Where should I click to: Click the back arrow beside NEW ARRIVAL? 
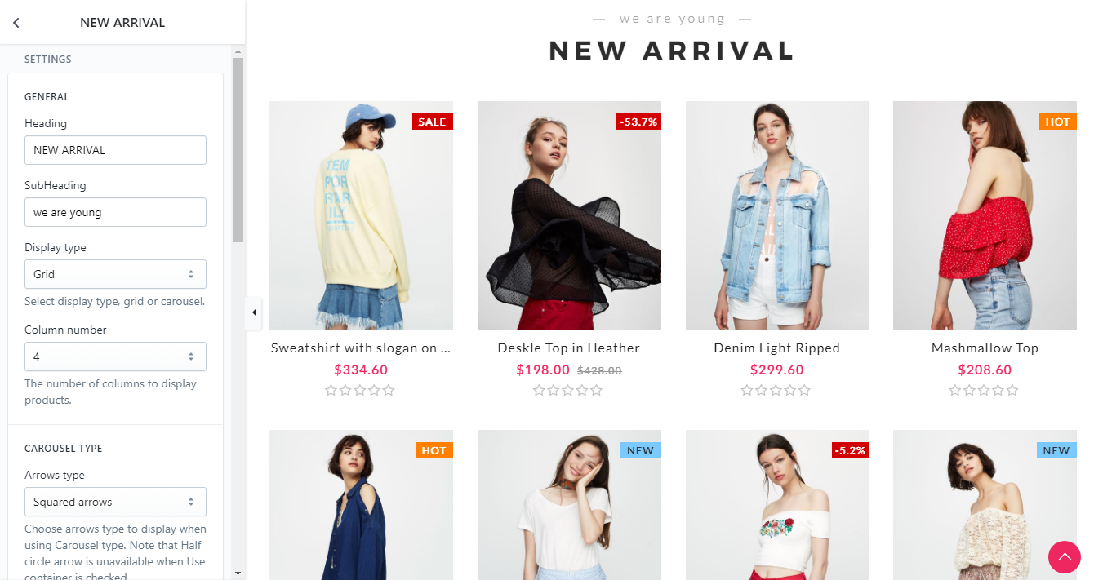click(x=16, y=23)
